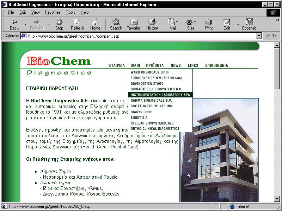Viewport: 282px width, 211px height.
Task: Click the status bar houses/h5_0.asp URL
Action: pyautogui.click(x=50, y=206)
